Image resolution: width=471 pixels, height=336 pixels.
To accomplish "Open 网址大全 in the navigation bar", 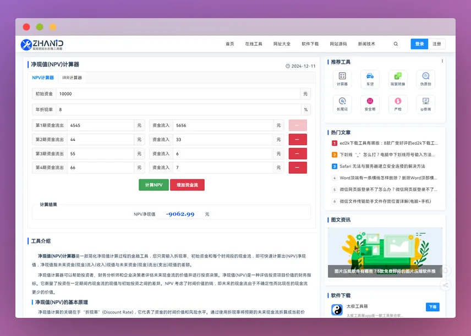I will pos(282,44).
